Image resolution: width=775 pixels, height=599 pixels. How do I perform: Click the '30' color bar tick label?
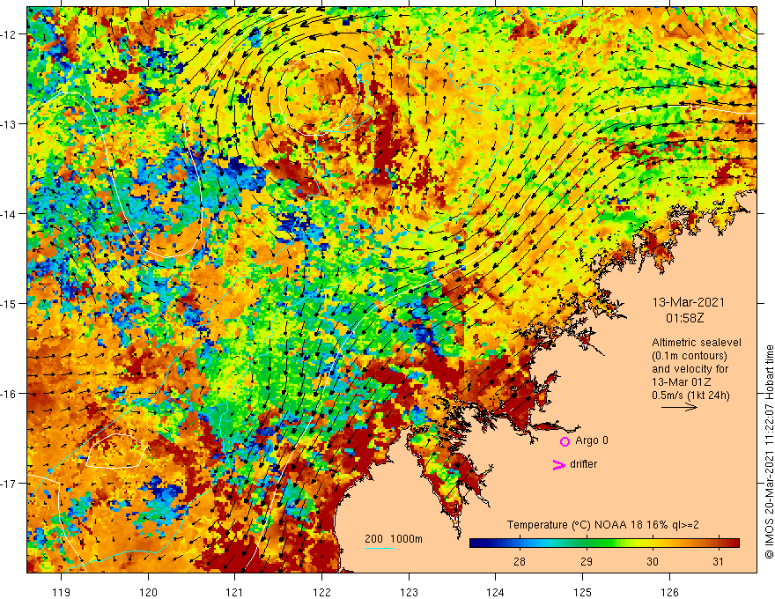click(x=653, y=561)
